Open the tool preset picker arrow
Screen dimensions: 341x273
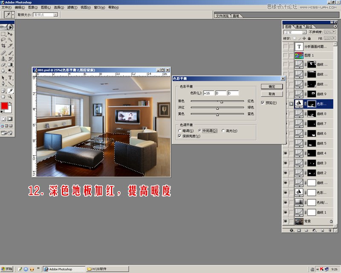(x=13, y=15)
